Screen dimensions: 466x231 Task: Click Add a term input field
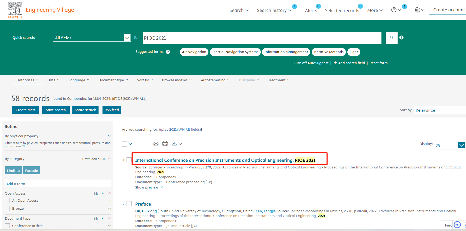point(58,184)
